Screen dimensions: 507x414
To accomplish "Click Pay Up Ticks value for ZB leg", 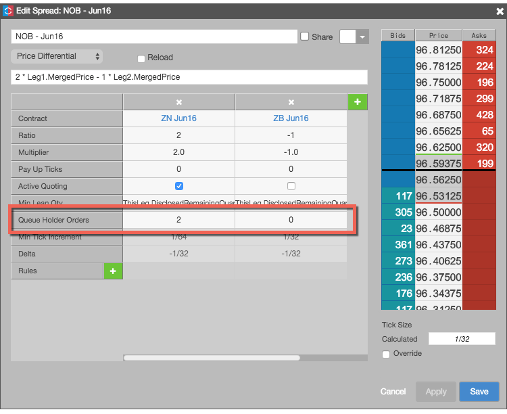I will (291, 169).
